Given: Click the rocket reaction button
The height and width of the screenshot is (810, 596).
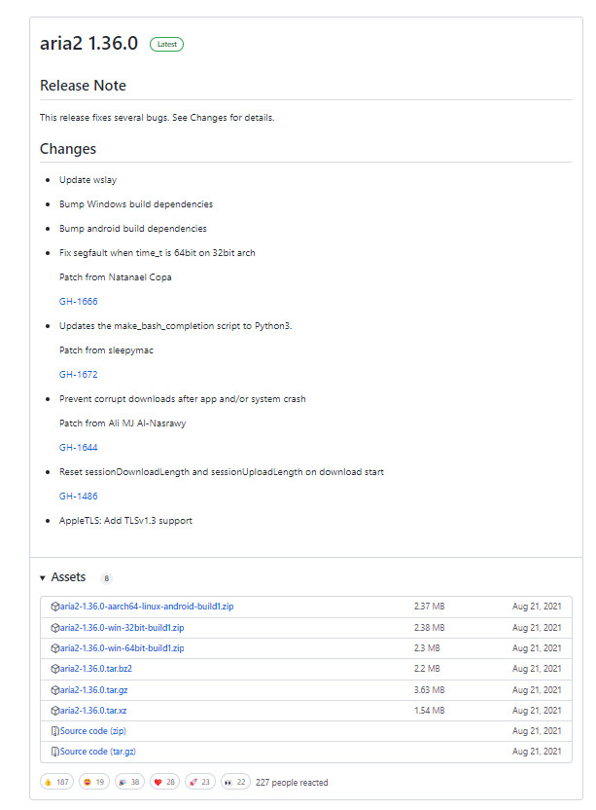Looking at the screenshot, I should coord(200,782).
